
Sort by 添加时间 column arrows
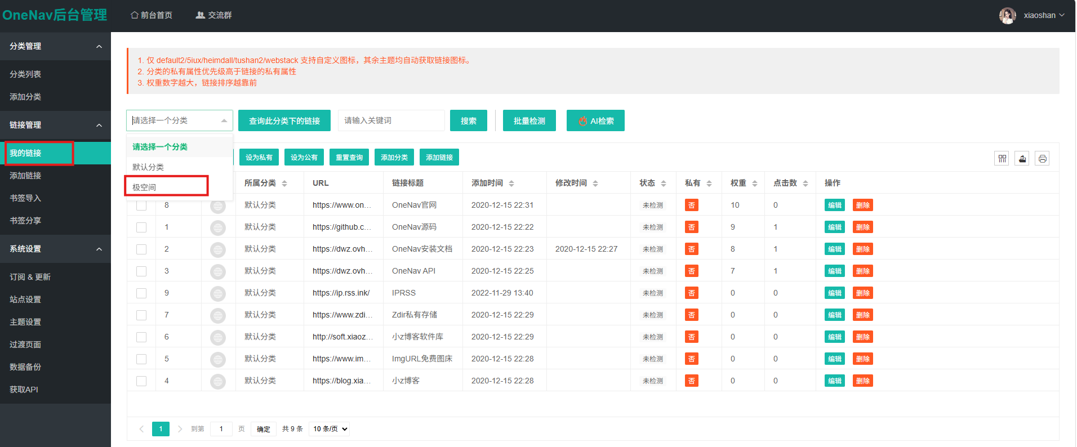pos(511,184)
